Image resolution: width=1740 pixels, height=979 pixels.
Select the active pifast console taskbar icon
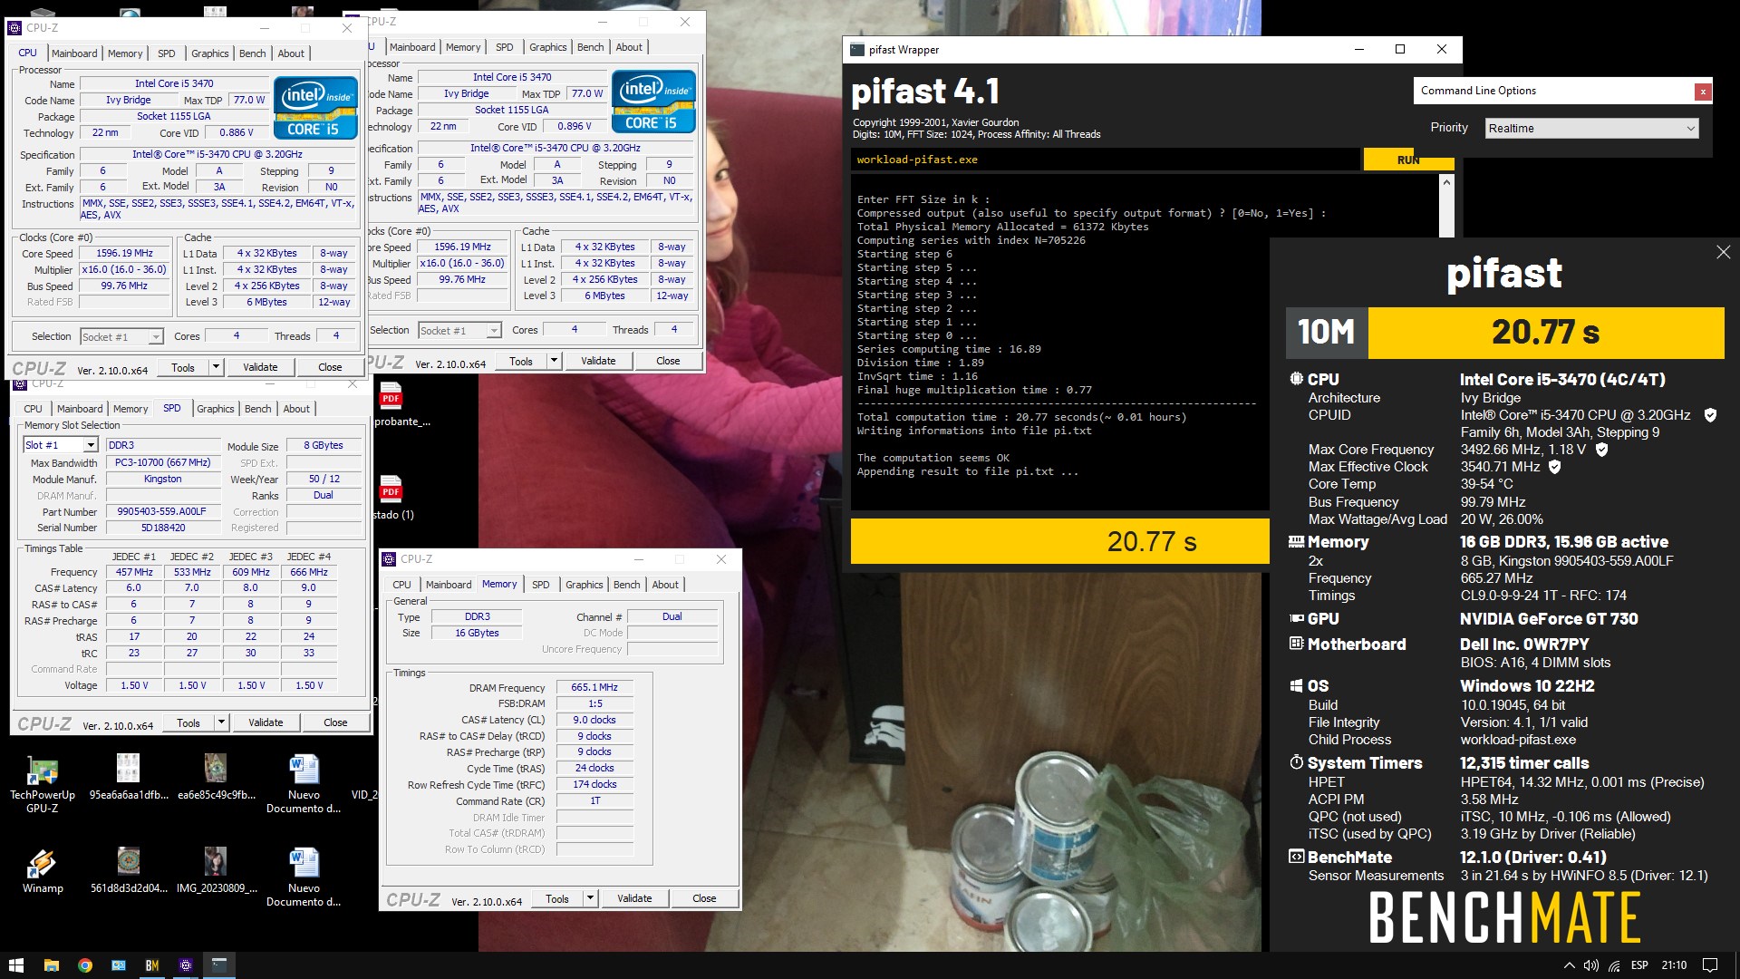pos(218,965)
